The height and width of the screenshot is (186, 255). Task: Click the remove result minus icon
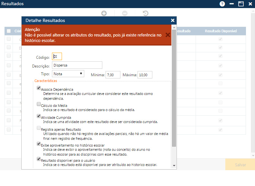pos(125,13)
